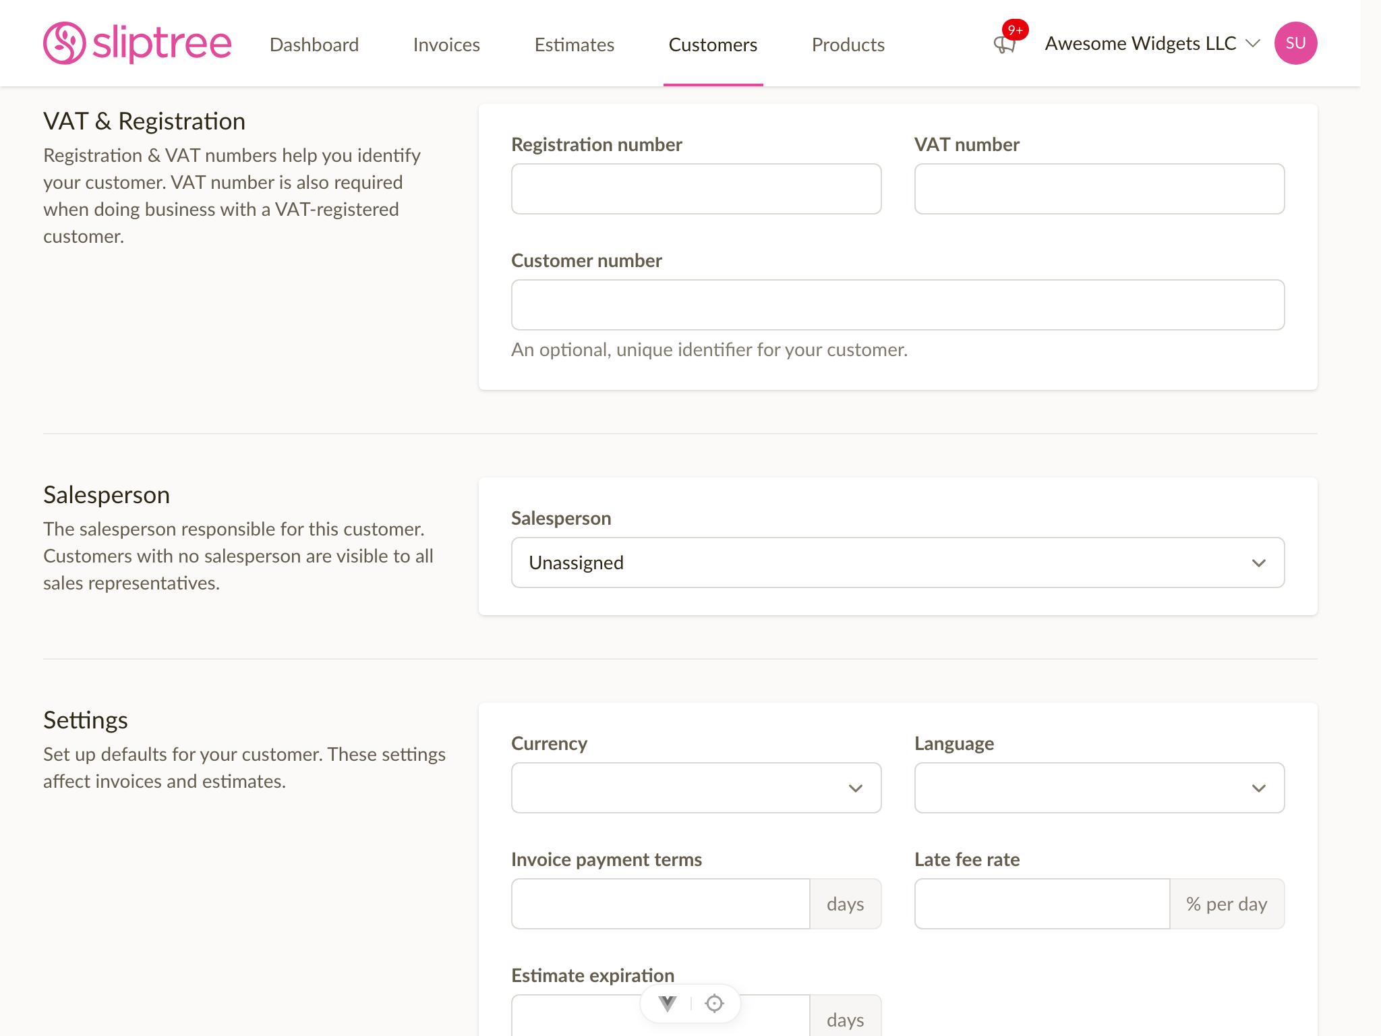Navigate to the Products tab
This screenshot has width=1381, height=1036.
pos(848,45)
